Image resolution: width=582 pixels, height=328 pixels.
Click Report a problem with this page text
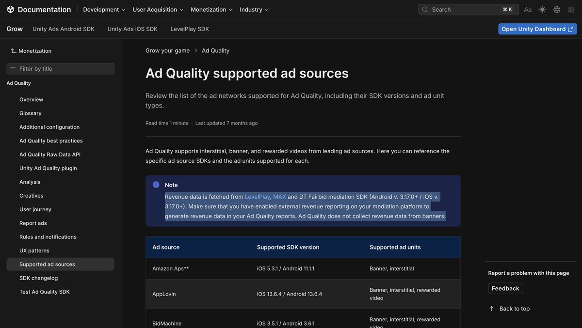529,273
